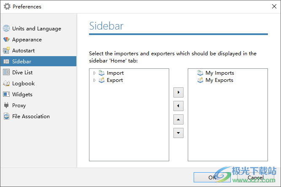
Task: Switch to the Sidebar preferences page
Action: 38,61
